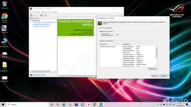Click the taskbar clock and date
Image resolution: width=191 pixels, height=107 pixels.
(180, 104)
